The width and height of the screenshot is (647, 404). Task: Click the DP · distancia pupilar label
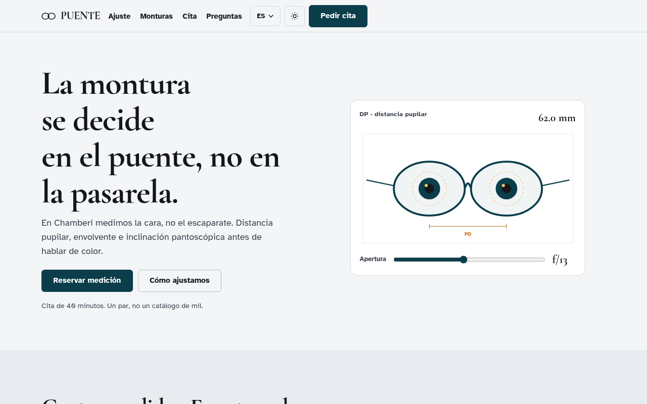[393, 115]
